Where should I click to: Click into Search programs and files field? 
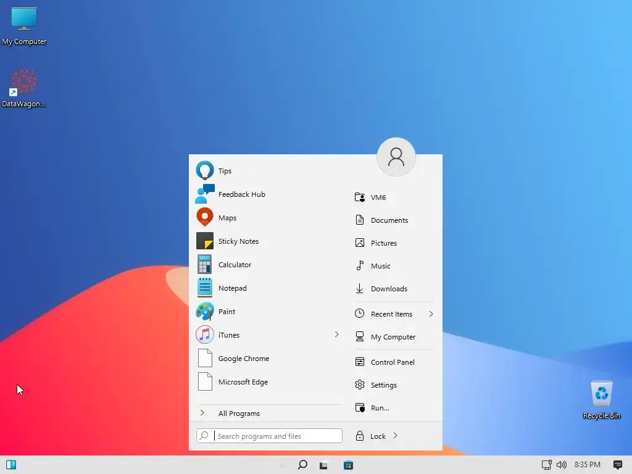click(269, 436)
